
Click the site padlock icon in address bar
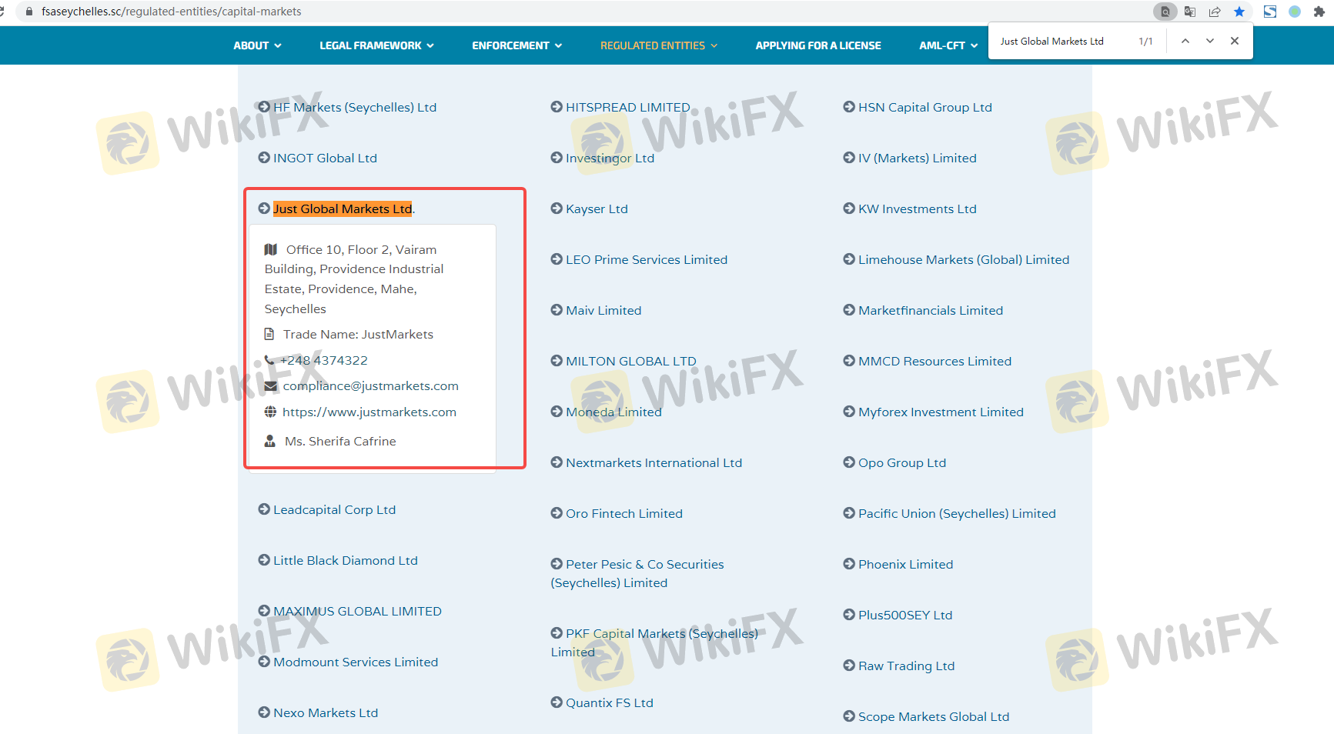click(x=29, y=12)
